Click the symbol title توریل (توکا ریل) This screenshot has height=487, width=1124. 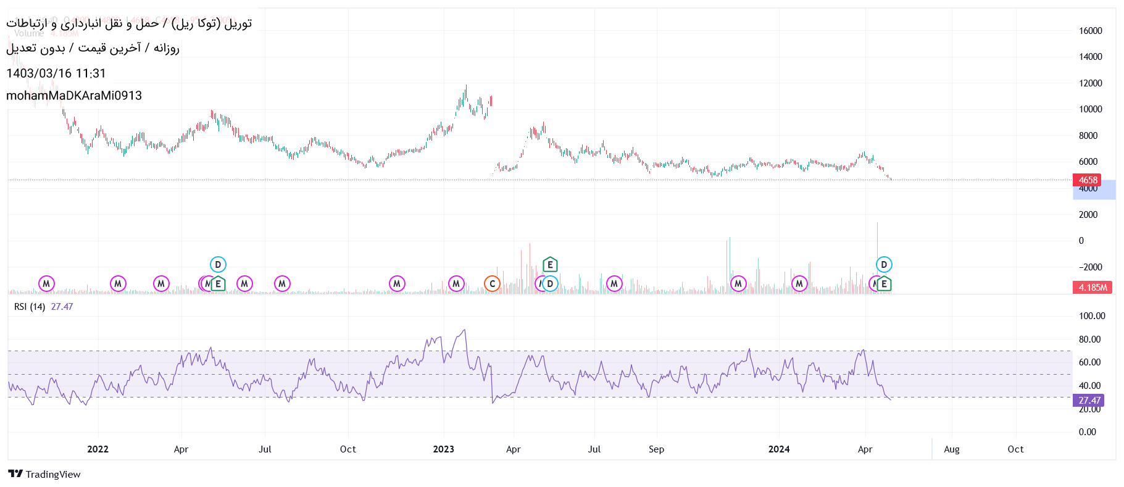212,23
